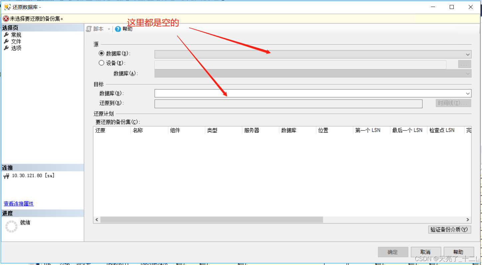Click the blue help question-mark icon
Viewport: 482px width, 265px height.
tap(118, 29)
